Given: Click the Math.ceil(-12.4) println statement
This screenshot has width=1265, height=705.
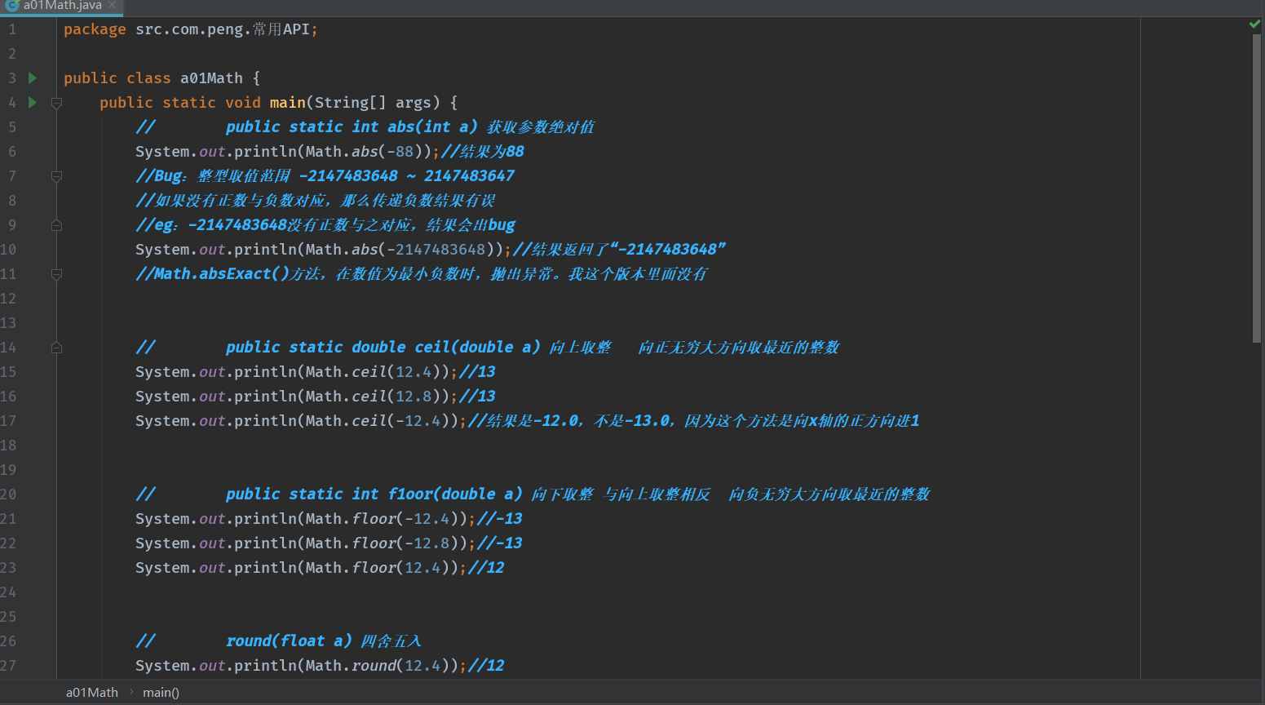Looking at the screenshot, I should click(298, 421).
